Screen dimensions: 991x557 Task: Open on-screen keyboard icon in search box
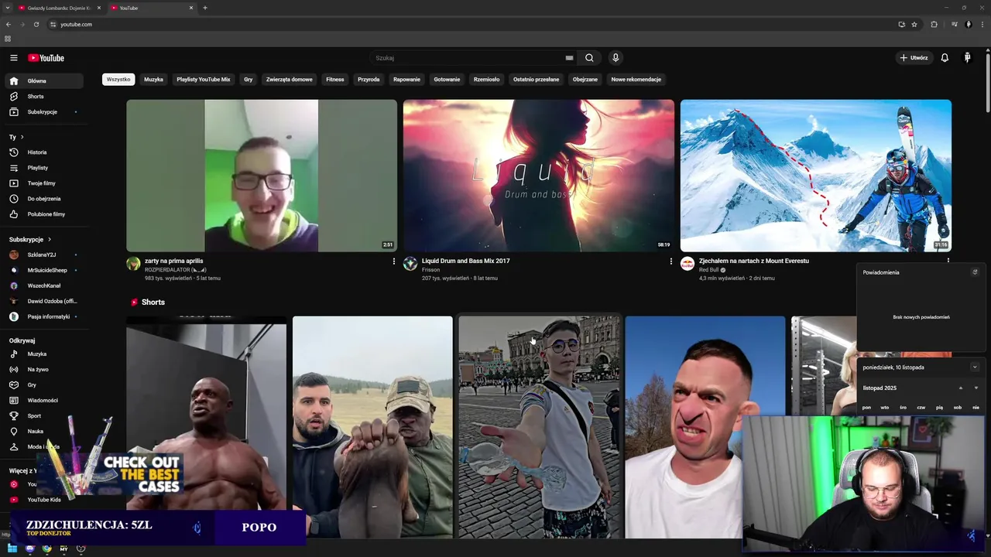point(569,58)
